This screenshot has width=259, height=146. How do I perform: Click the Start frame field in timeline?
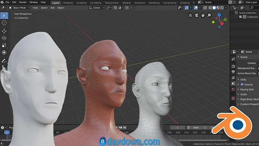coord(200,128)
